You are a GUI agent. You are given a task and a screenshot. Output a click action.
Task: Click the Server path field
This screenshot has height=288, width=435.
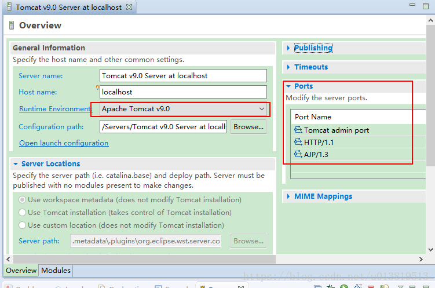tap(145, 241)
